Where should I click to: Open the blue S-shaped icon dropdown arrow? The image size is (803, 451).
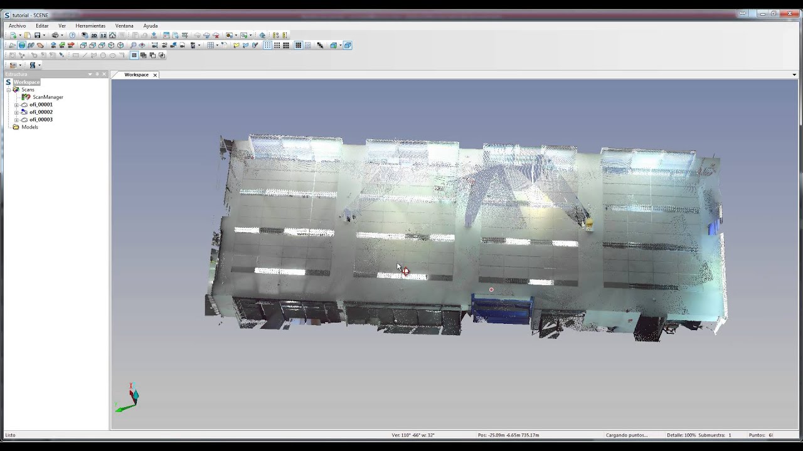tap(40, 65)
